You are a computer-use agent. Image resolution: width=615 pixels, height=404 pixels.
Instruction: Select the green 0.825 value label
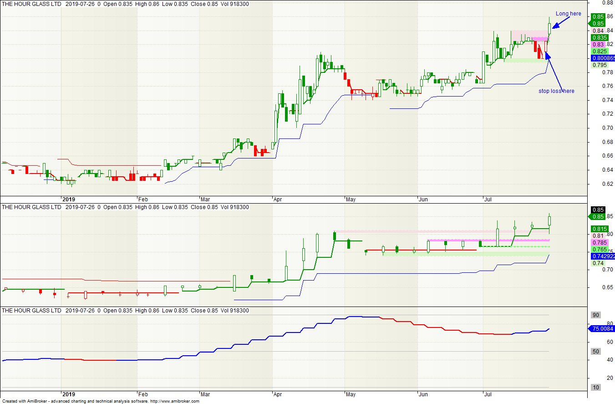[600, 51]
